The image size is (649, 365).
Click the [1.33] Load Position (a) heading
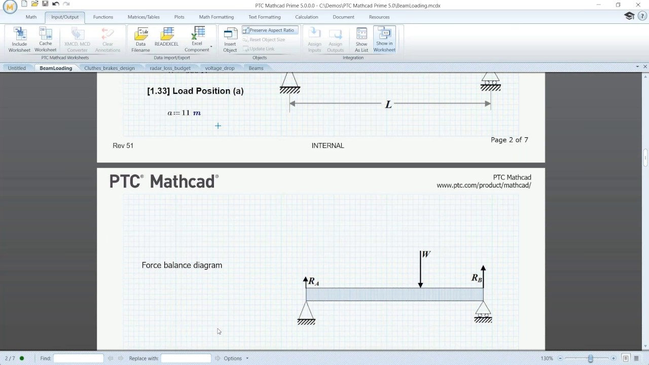[x=195, y=91]
